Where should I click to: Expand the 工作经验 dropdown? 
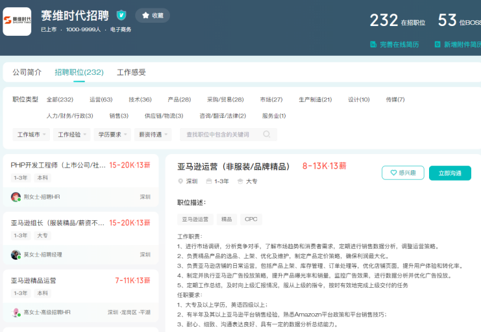[x=72, y=134]
